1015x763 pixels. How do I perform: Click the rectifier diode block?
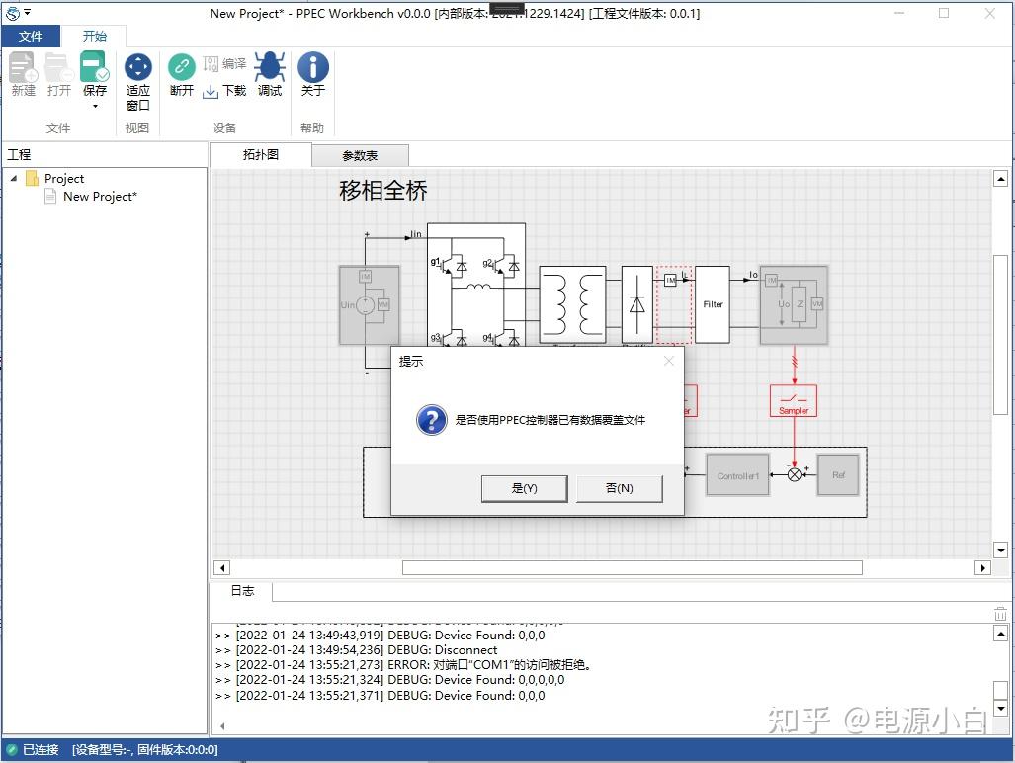pos(636,304)
